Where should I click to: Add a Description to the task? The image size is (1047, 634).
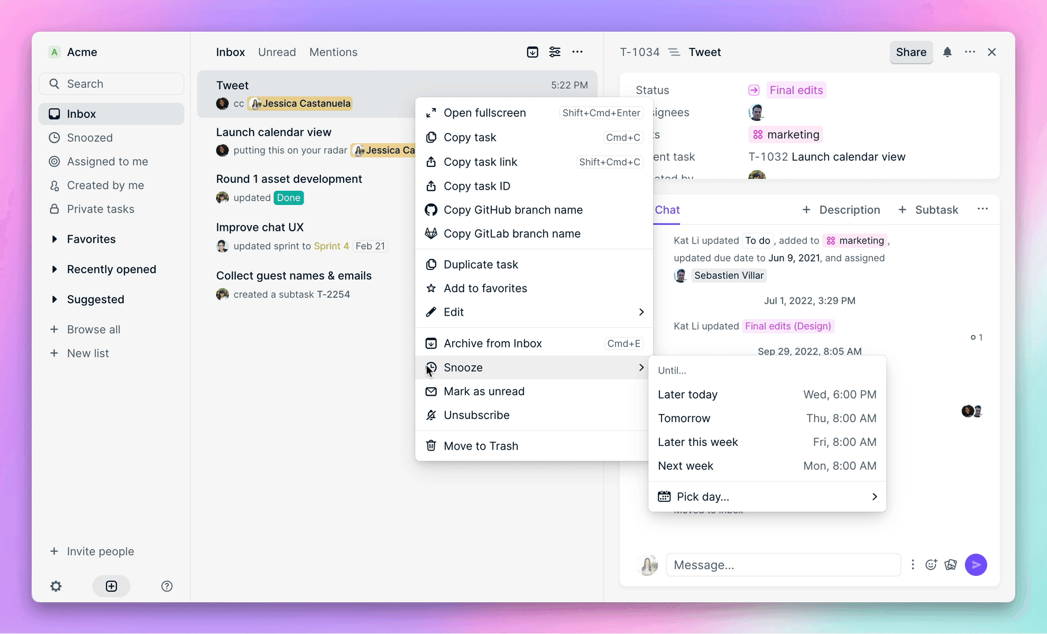[841, 210]
